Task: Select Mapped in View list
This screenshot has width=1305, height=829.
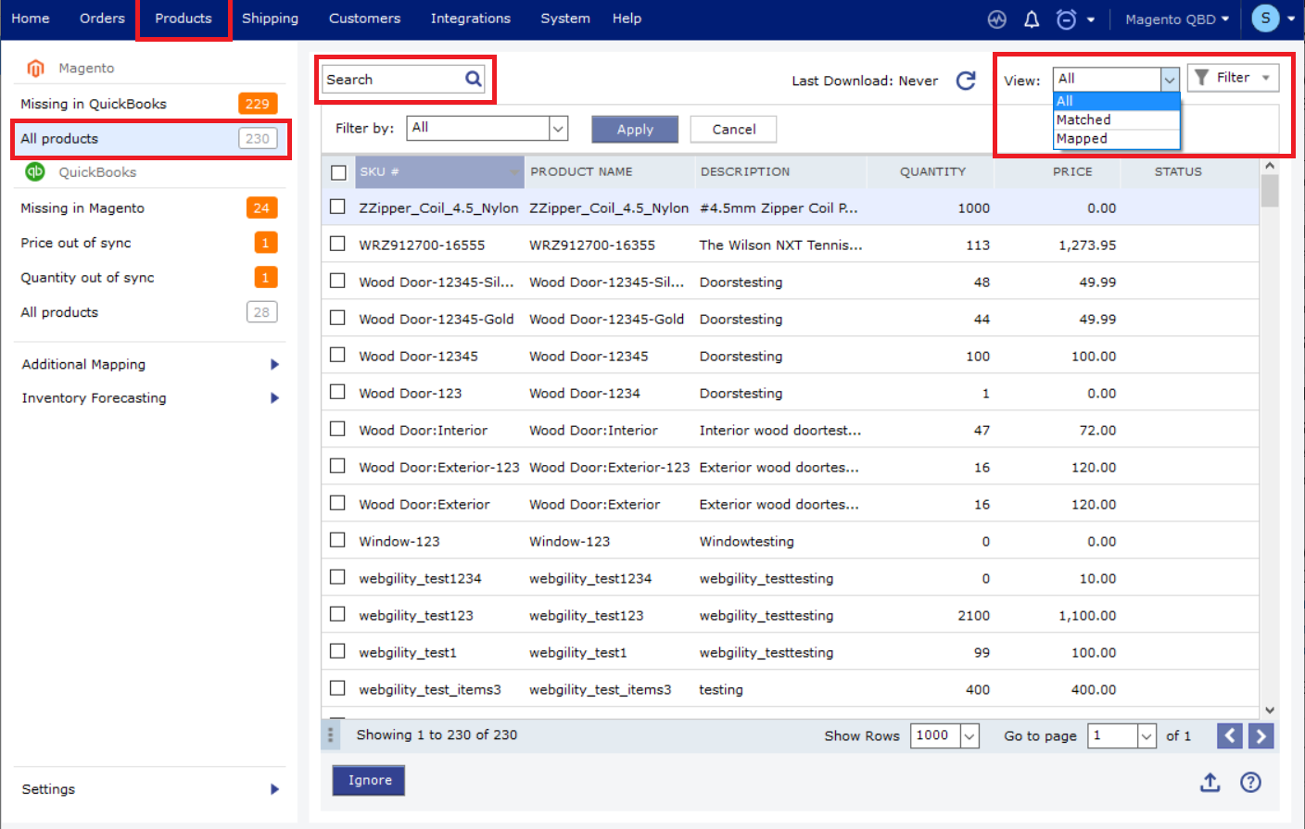Action: (1116, 138)
